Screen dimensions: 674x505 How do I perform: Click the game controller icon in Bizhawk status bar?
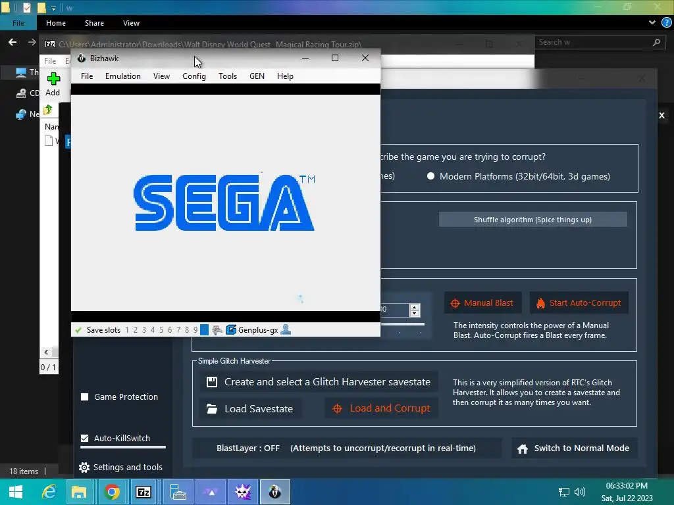[217, 330]
